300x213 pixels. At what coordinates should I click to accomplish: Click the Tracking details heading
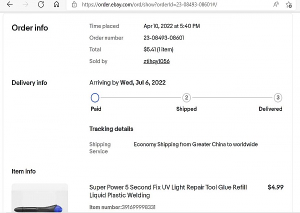(111, 129)
